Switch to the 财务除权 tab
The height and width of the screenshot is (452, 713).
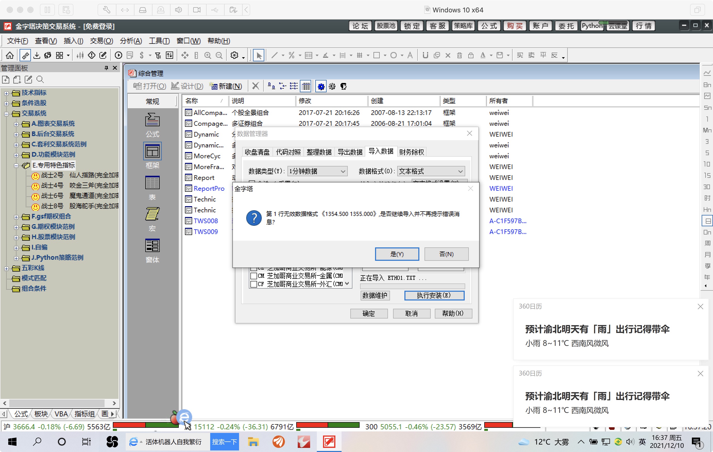[x=411, y=152]
